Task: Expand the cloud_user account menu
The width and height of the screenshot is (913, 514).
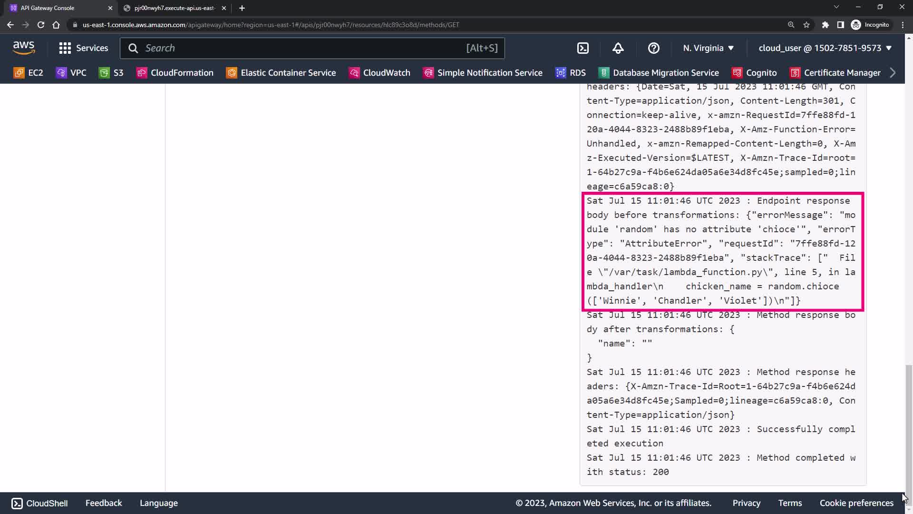Action: coord(825,48)
